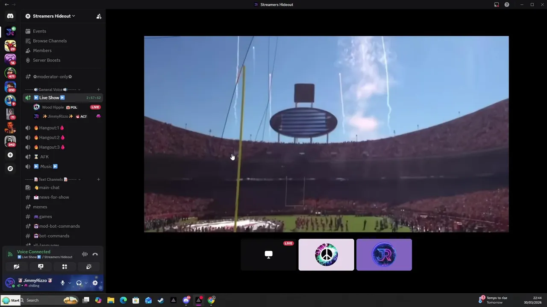The width and height of the screenshot is (547, 307).
Task: Open Browse Channels
Action: 50,41
